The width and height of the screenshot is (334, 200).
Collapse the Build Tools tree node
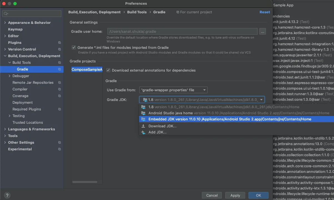coord(10,63)
